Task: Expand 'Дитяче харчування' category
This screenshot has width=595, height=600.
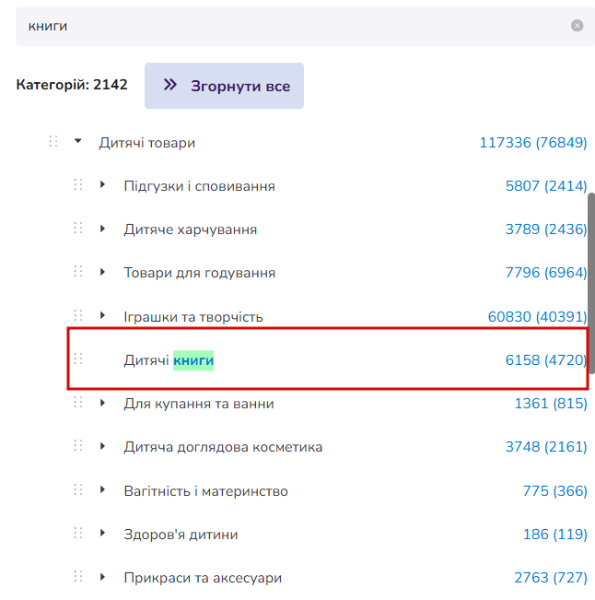Action: tap(102, 229)
